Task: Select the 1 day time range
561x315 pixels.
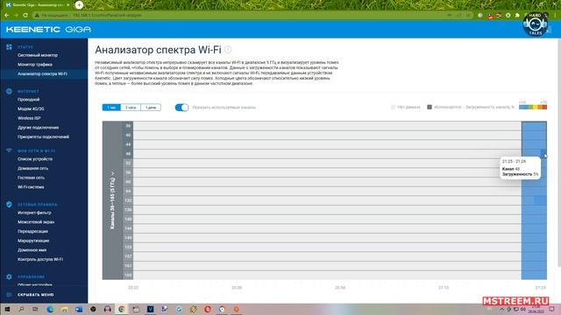Action: pos(151,108)
